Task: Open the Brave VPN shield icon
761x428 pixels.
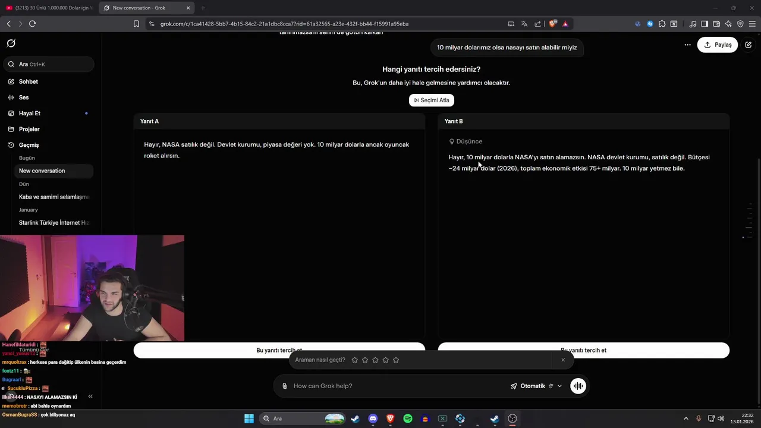Action: [x=740, y=24]
